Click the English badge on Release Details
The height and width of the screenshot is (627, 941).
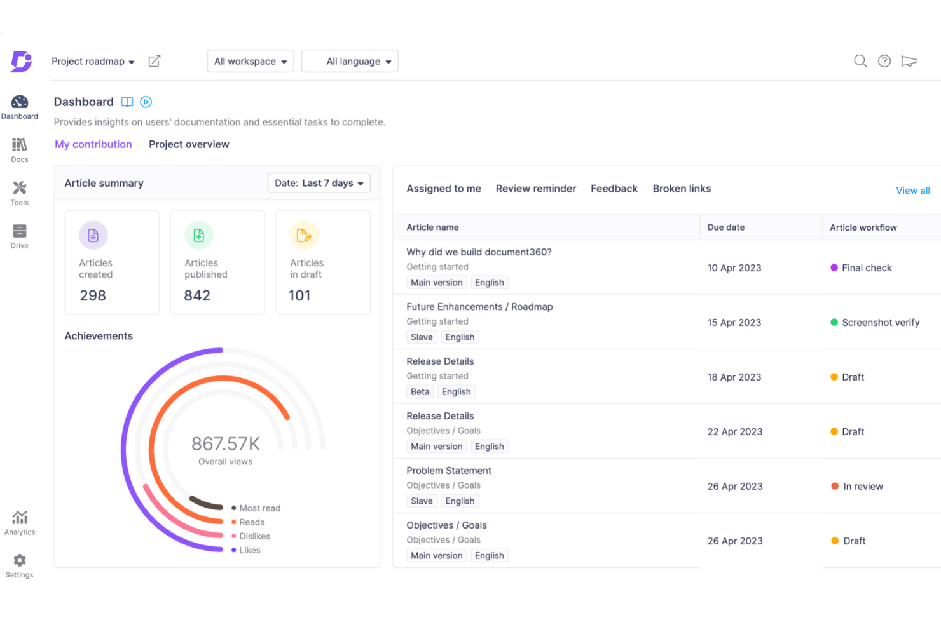tap(457, 391)
